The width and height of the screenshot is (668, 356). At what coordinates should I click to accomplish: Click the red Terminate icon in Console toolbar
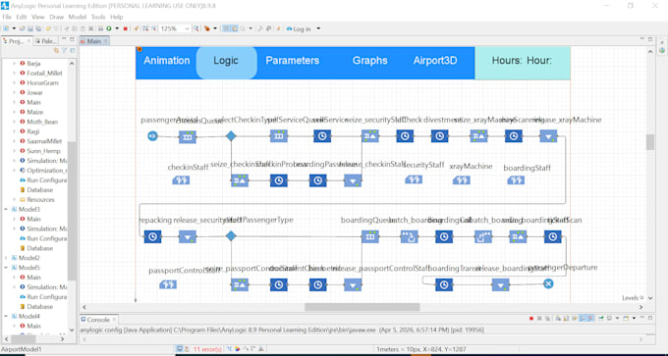(531, 318)
